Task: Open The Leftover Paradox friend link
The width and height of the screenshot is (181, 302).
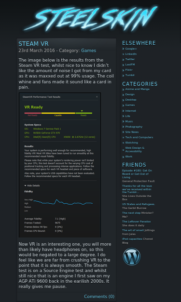Action: pyautogui.click(x=136, y=222)
